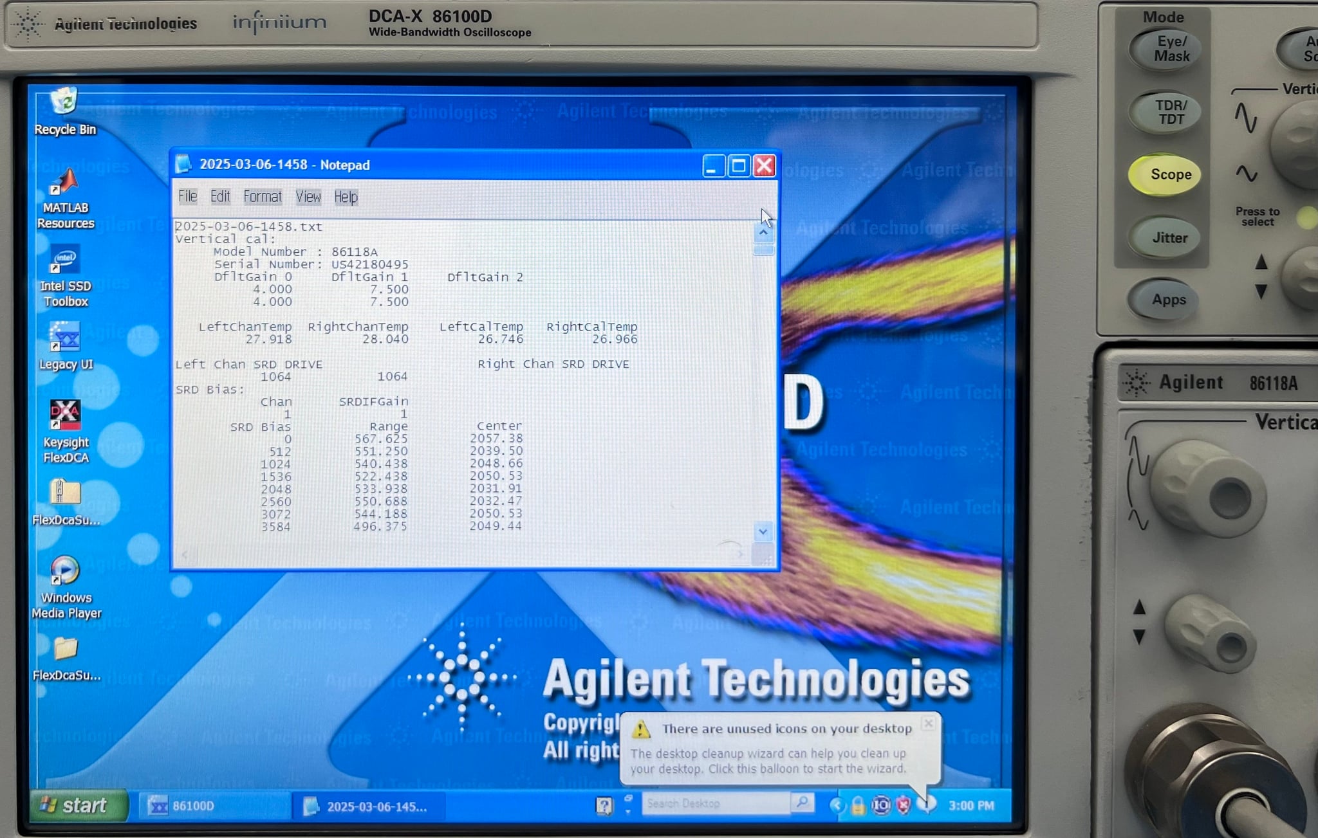
Task: Click the restore windows icon beside search box
Action: (628, 798)
